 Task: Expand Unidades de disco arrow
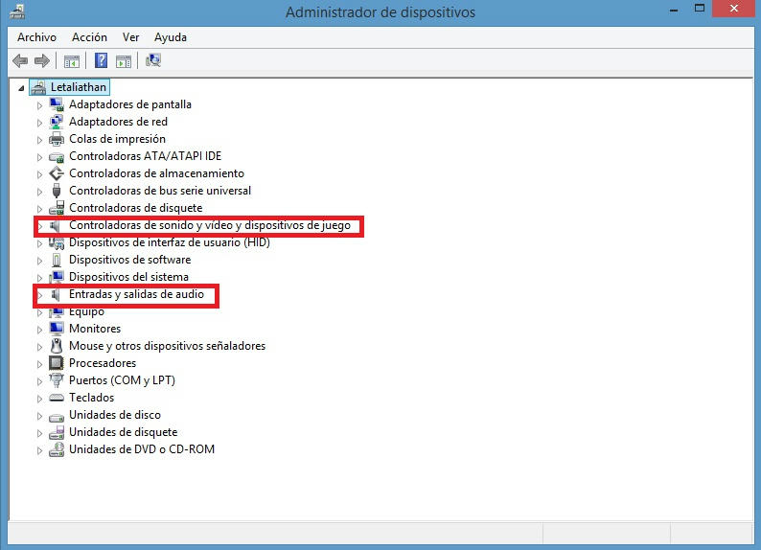[x=39, y=416]
